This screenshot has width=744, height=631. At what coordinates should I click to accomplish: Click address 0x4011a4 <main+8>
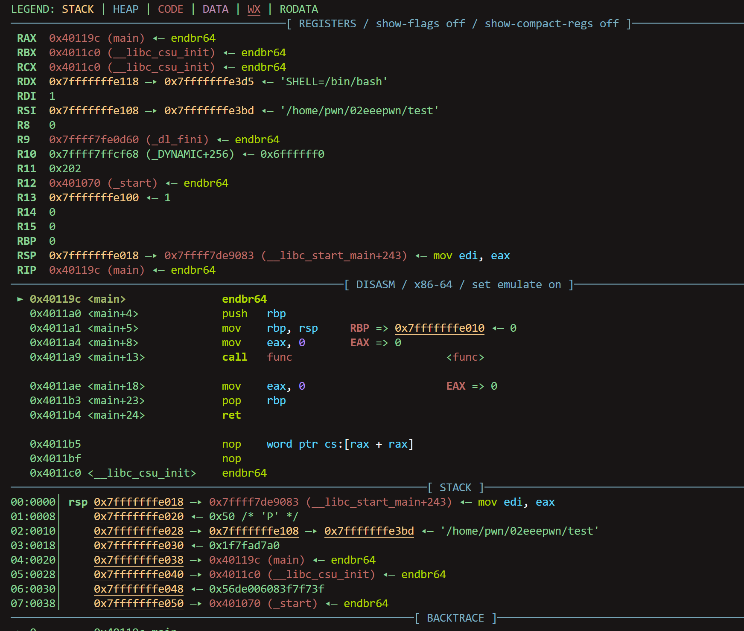(84, 342)
